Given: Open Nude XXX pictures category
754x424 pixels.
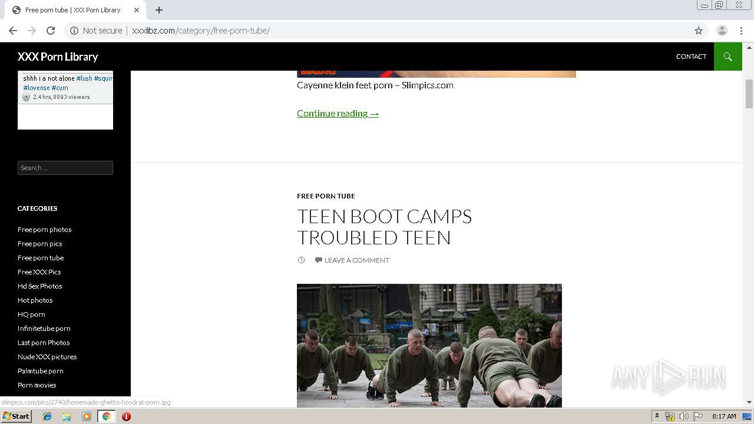Looking at the screenshot, I should 47,357.
